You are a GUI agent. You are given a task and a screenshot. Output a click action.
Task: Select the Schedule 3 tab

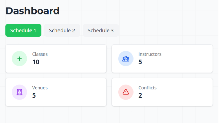pos(100,31)
